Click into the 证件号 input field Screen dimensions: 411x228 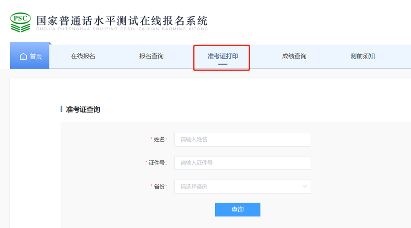[x=242, y=163]
